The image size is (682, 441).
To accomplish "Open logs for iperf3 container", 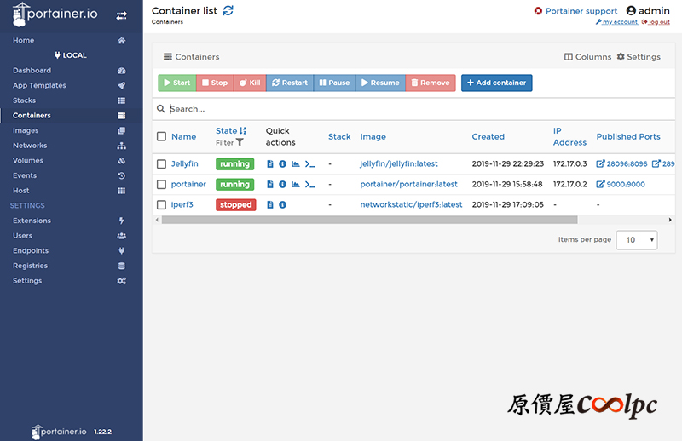I will [x=270, y=204].
